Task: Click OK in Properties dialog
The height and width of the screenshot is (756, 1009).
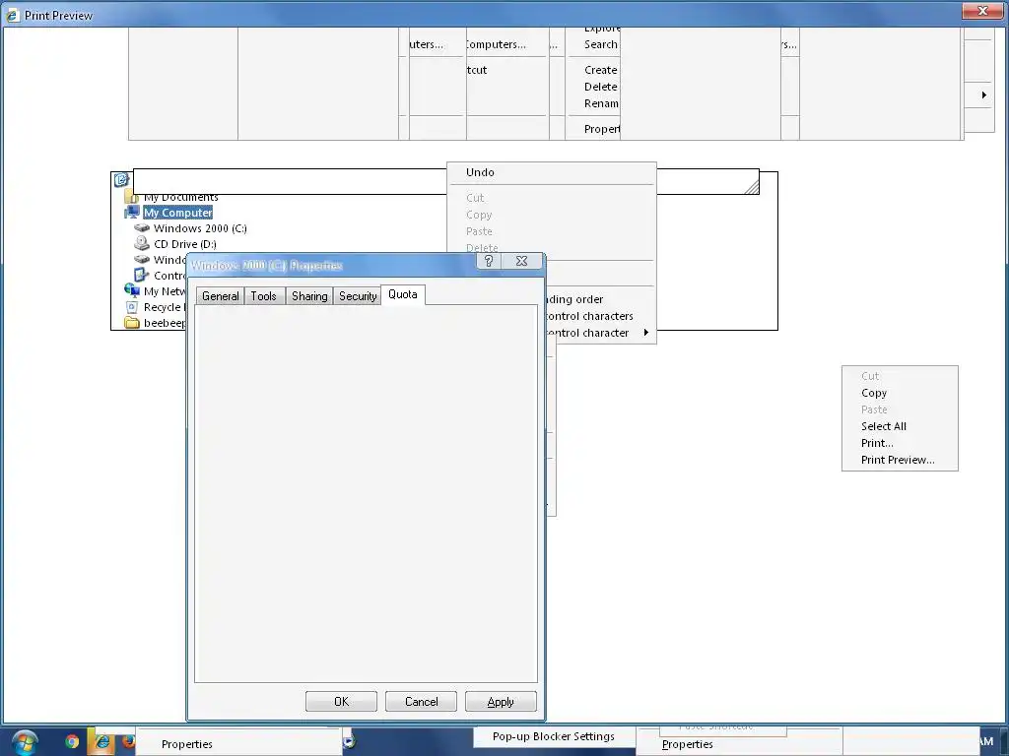Action: pyautogui.click(x=341, y=701)
